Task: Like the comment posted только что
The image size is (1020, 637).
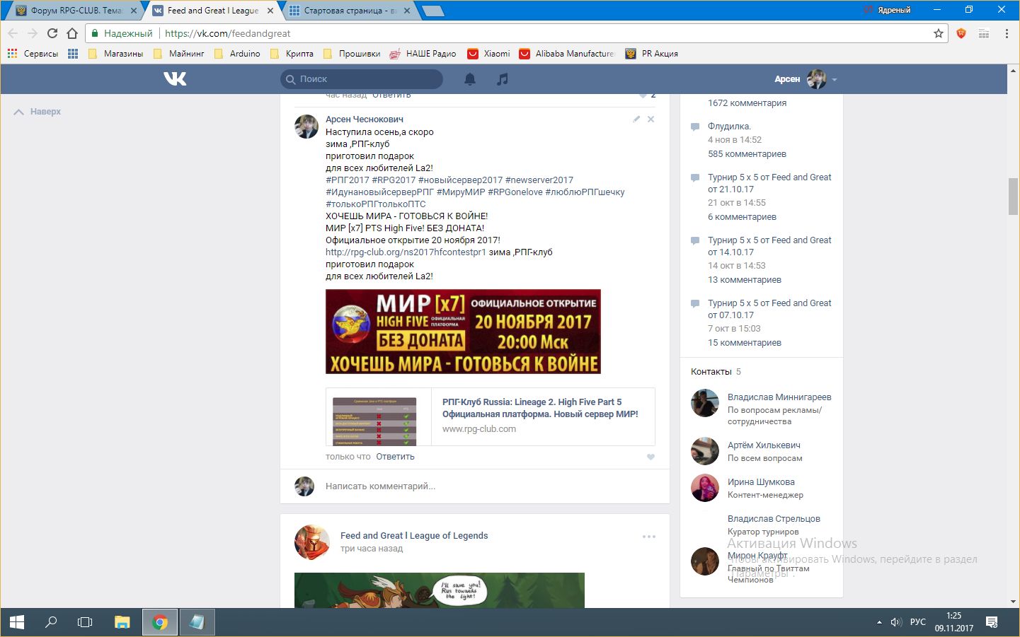Action: click(651, 457)
